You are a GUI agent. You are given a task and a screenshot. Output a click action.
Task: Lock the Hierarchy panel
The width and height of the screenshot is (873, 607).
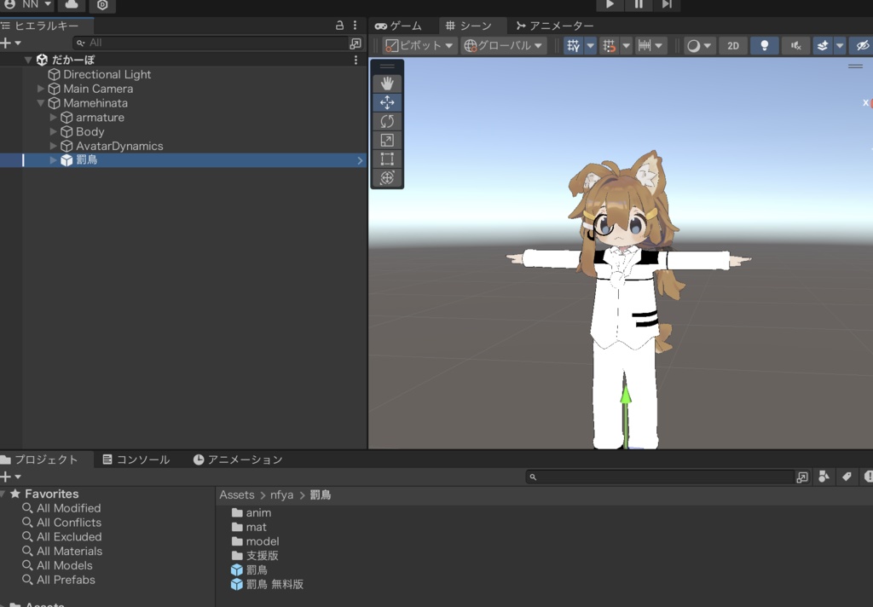(x=340, y=26)
